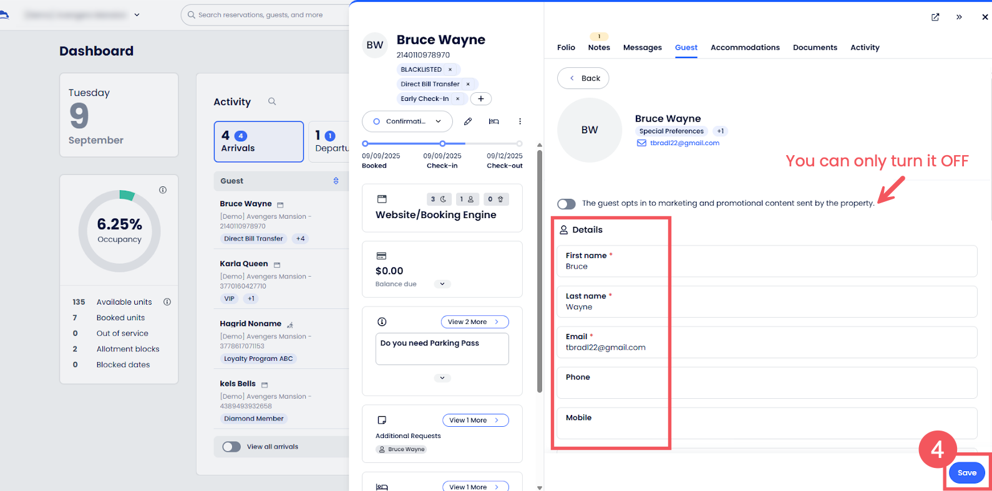Image resolution: width=992 pixels, height=491 pixels.
Task: Collapse panel with double chevron icon
Action: pos(959,17)
